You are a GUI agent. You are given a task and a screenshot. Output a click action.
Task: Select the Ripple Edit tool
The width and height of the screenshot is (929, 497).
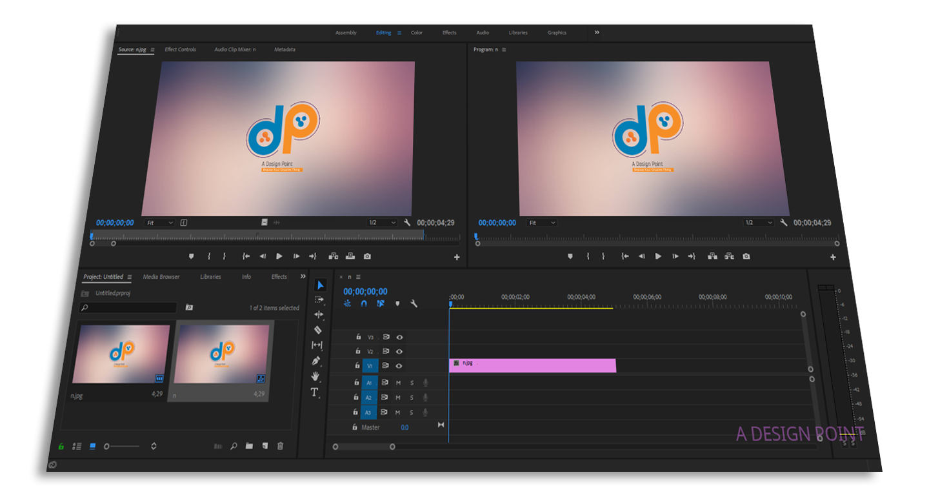tap(318, 314)
